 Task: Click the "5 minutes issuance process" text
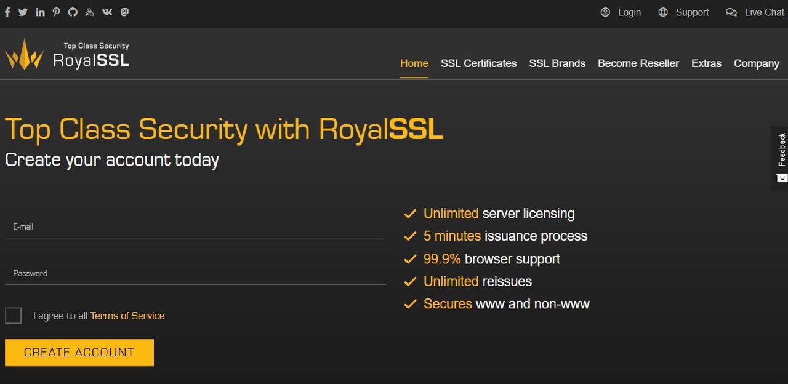(505, 236)
